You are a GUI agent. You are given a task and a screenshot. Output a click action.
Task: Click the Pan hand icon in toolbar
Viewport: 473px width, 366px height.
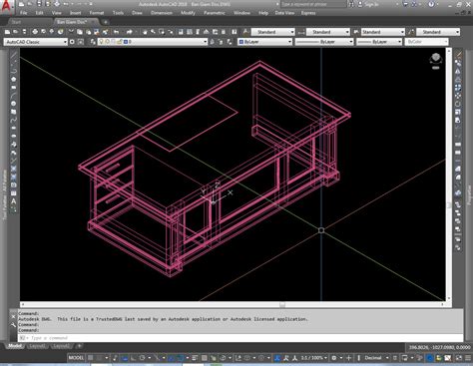[145, 32]
